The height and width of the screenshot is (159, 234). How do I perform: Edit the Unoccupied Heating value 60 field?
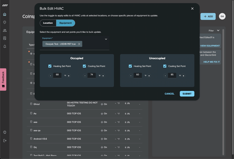[x=138, y=75]
